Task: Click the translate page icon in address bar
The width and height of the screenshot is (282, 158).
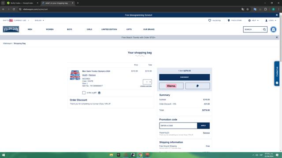Action: click(243, 9)
